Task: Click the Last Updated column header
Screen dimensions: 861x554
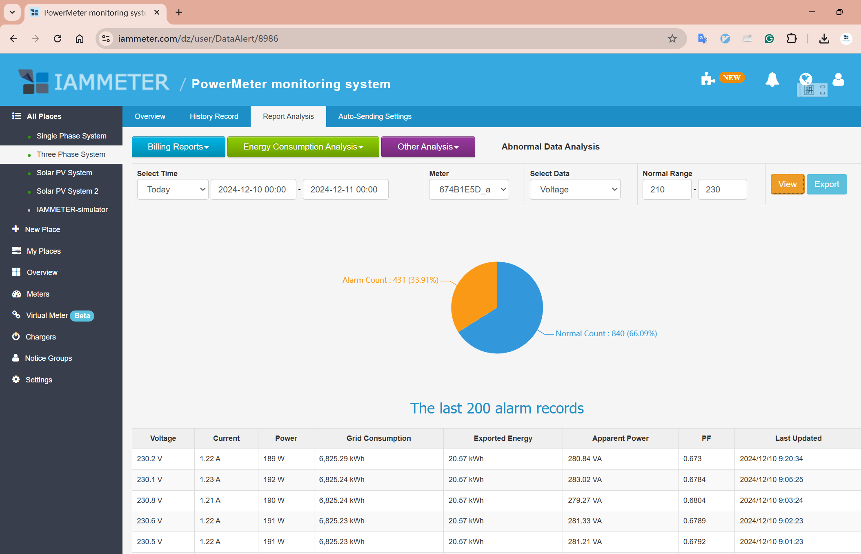Action: coord(798,438)
